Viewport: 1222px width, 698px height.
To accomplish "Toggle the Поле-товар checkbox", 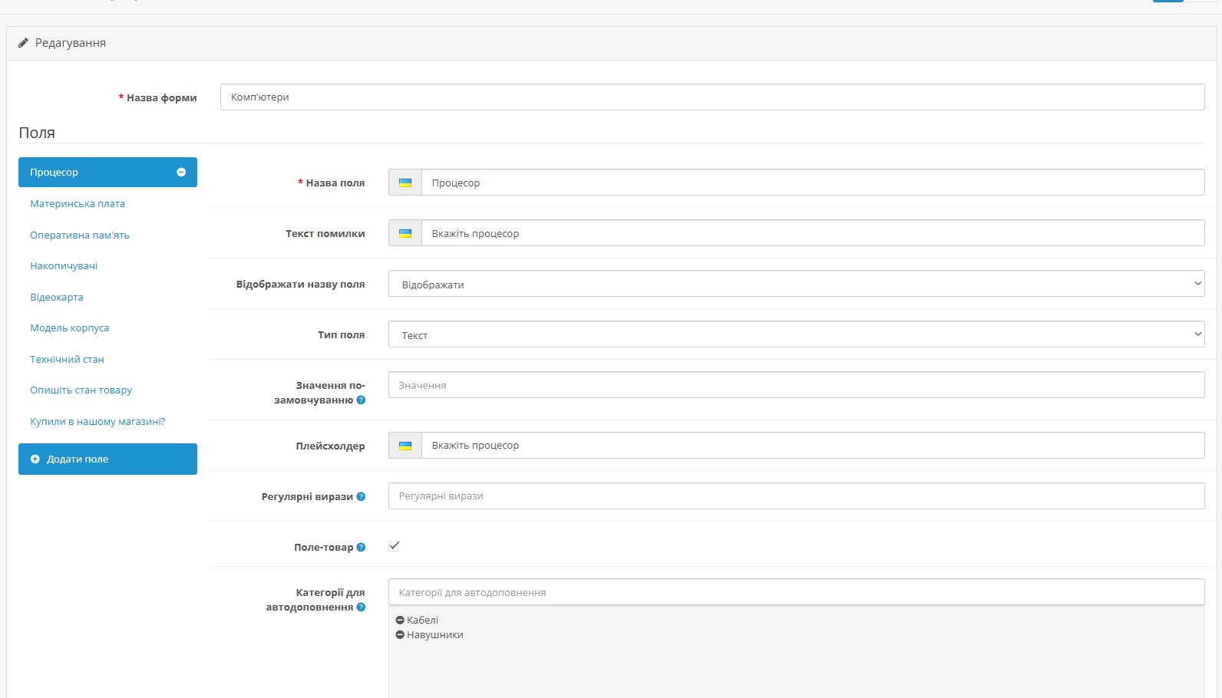I will (394, 546).
